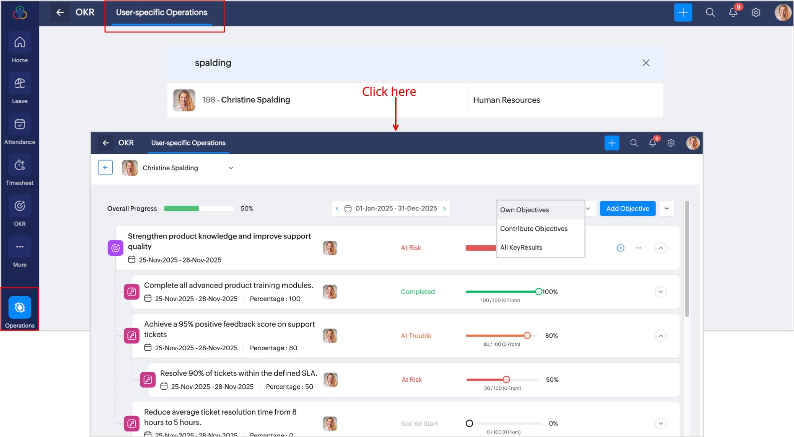Viewport: 794px width, 437px height.
Task: Open Home in the left sidebar
Action: (20, 48)
